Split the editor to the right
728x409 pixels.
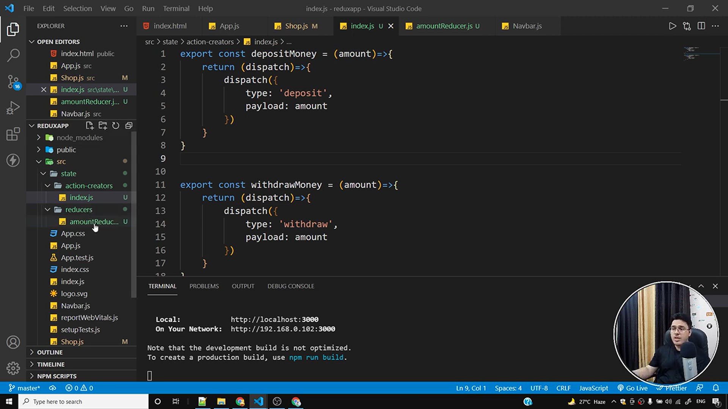701,26
